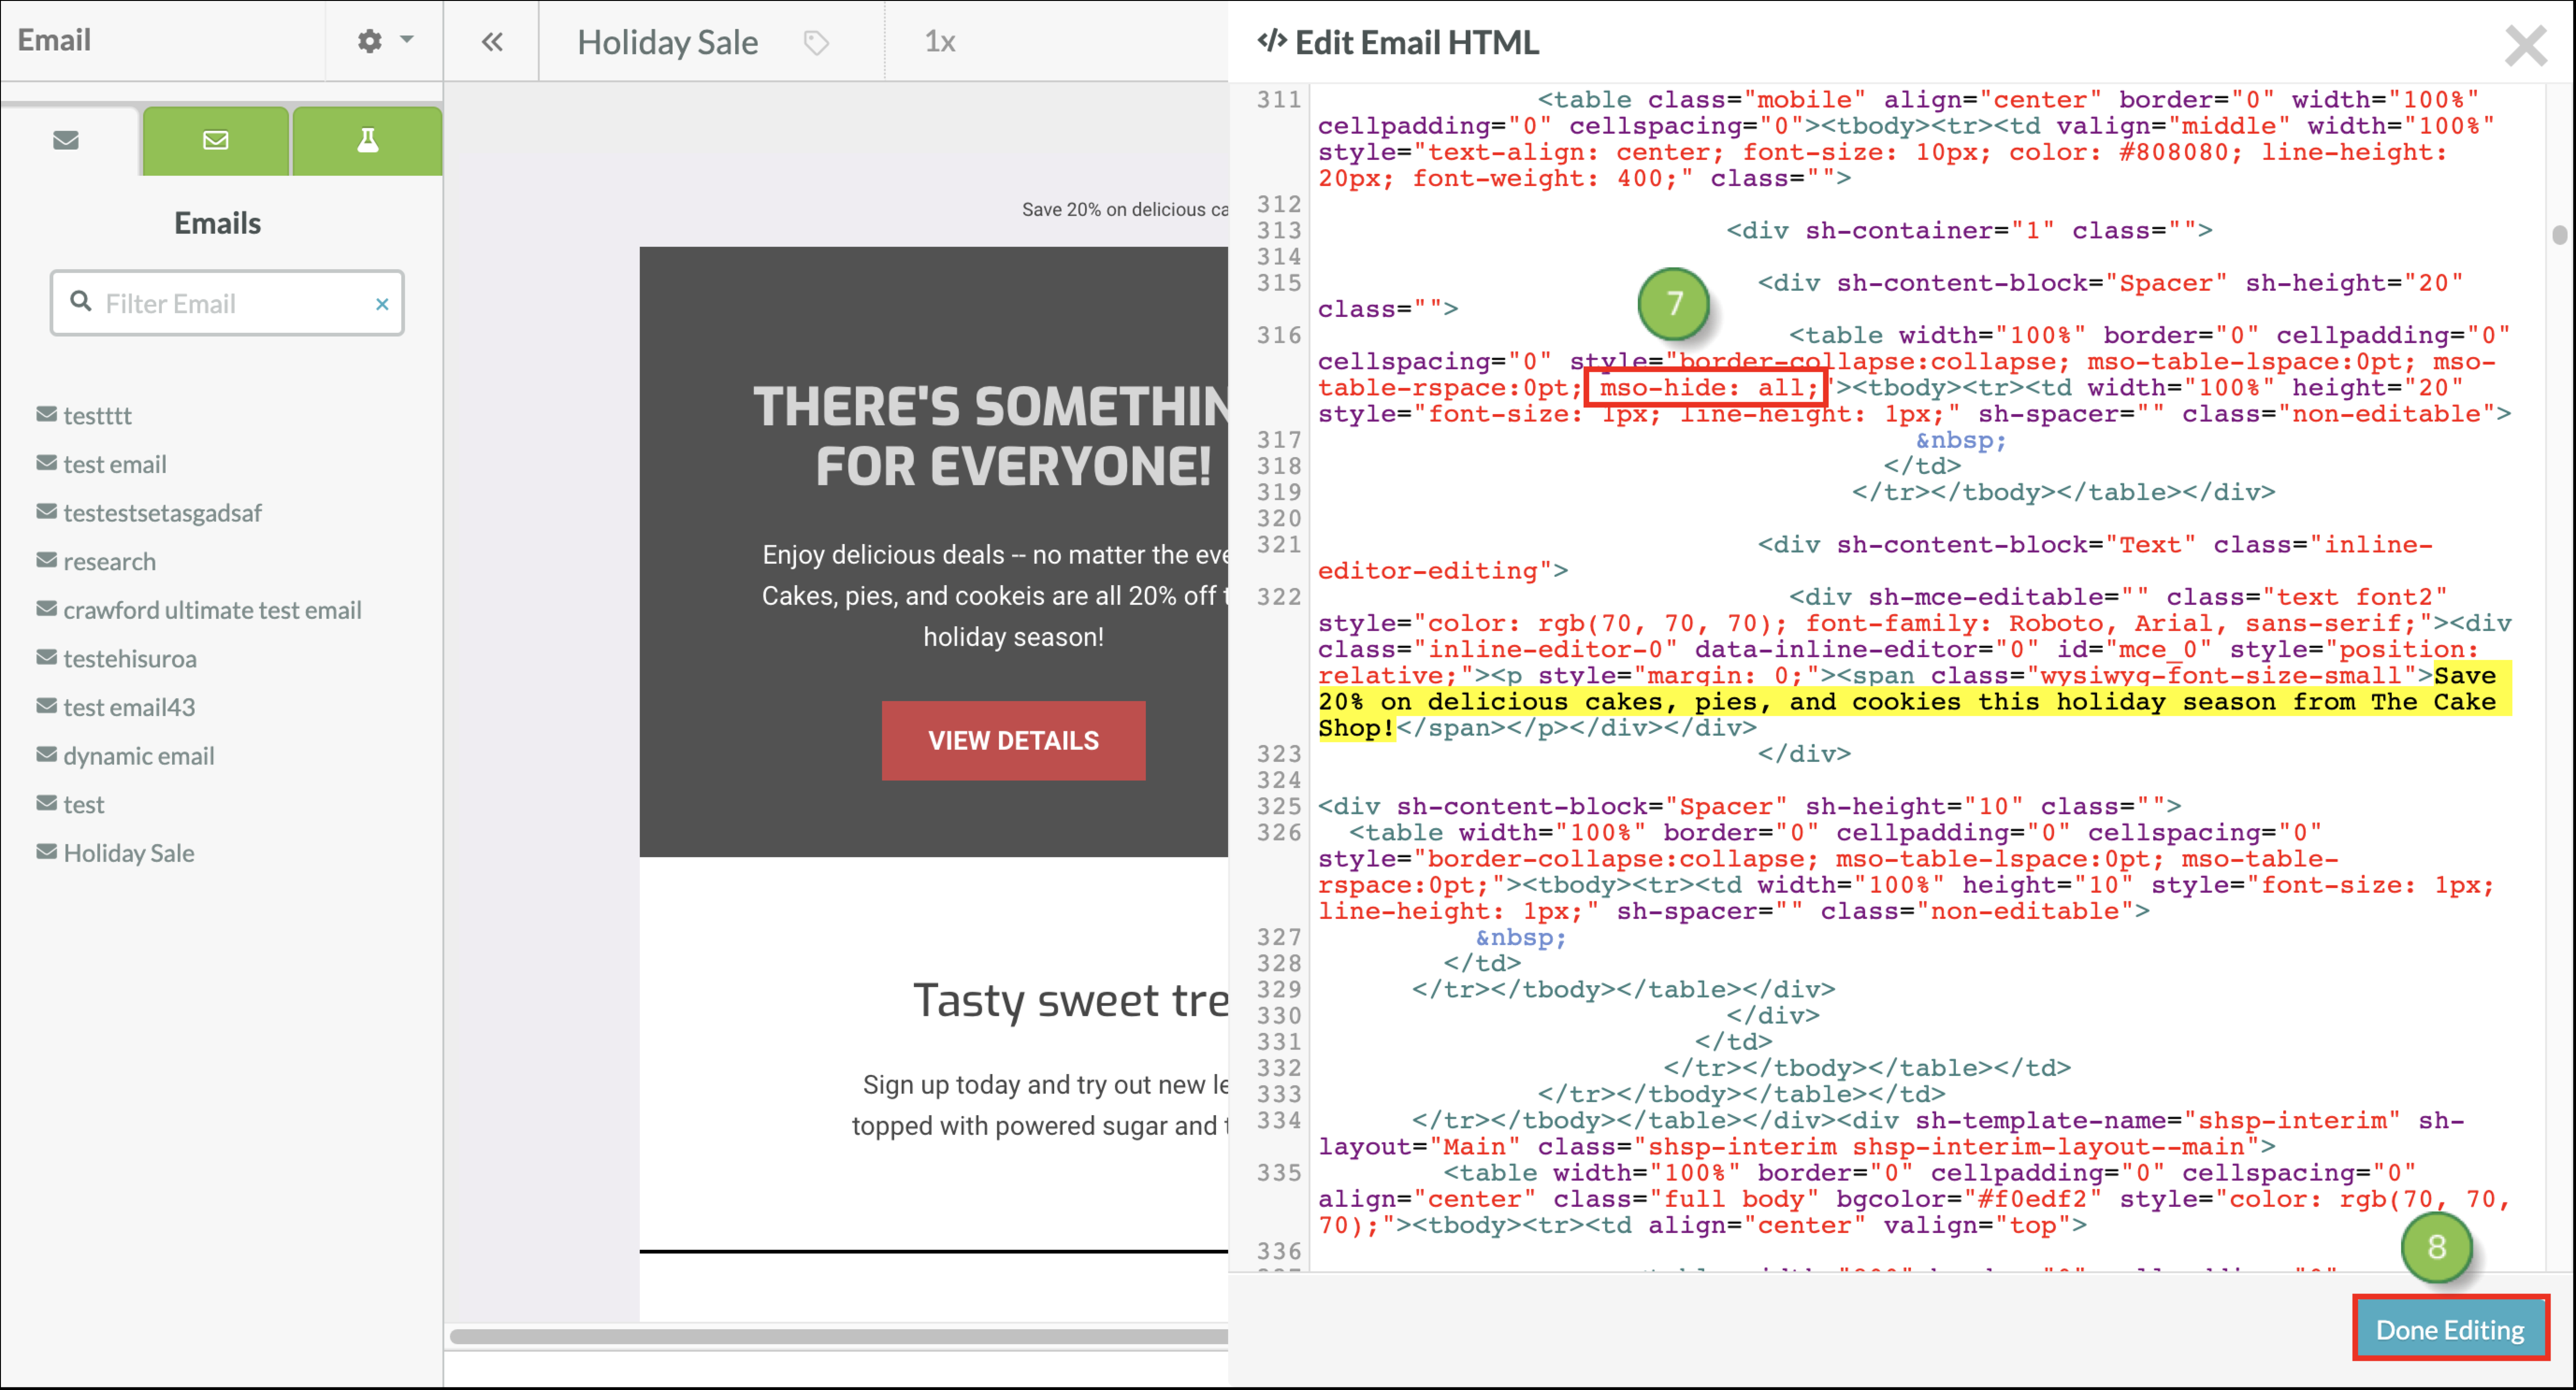Clear the Filter Email field with X
The height and width of the screenshot is (1390, 2576).
tap(382, 304)
